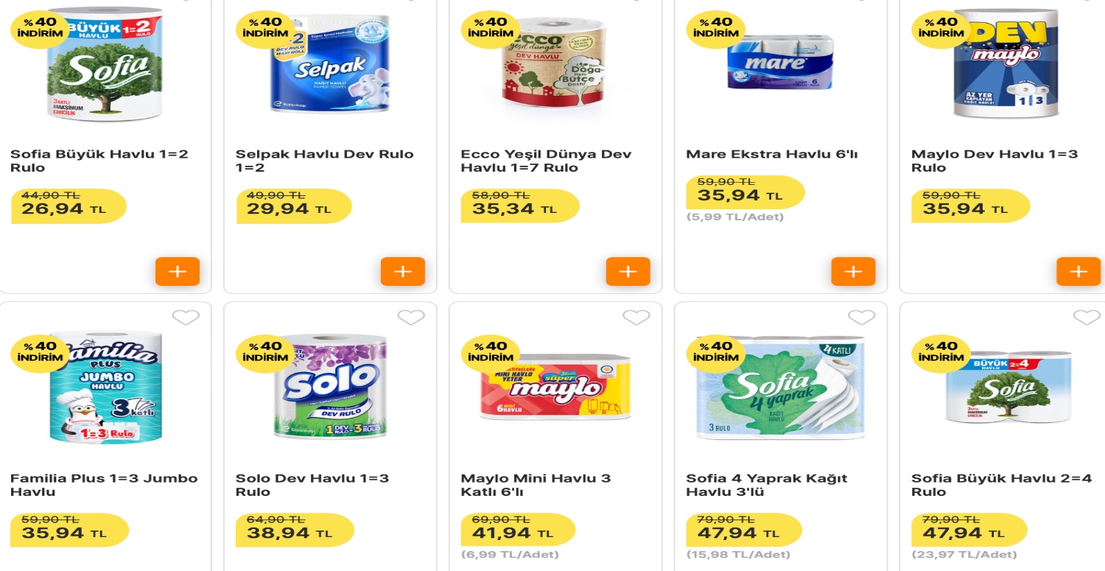Click the %40 İNDİRİM badge on Familia Plus
The width and height of the screenshot is (1105, 571).
coord(39,351)
